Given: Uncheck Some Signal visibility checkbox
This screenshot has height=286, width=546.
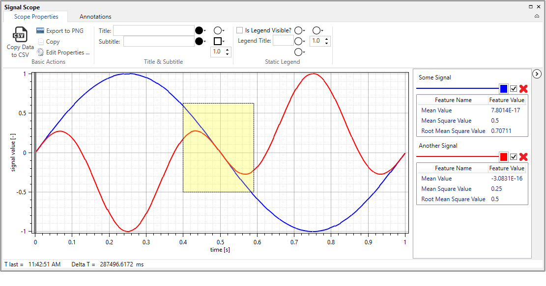Looking at the screenshot, I should click(514, 89).
